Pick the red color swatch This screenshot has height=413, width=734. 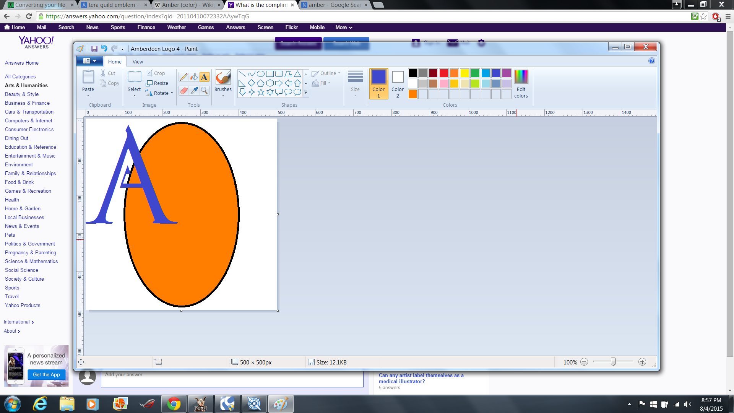point(443,73)
